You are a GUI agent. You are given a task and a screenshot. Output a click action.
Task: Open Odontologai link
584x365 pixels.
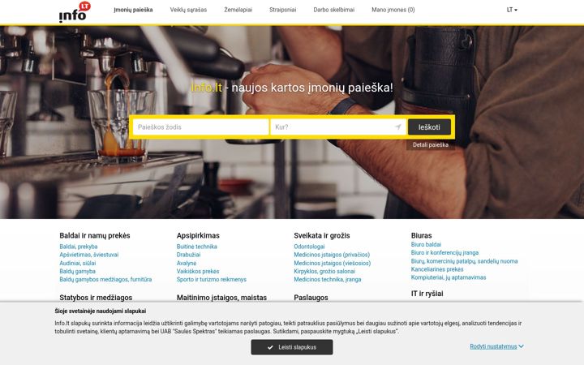[x=309, y=247]
